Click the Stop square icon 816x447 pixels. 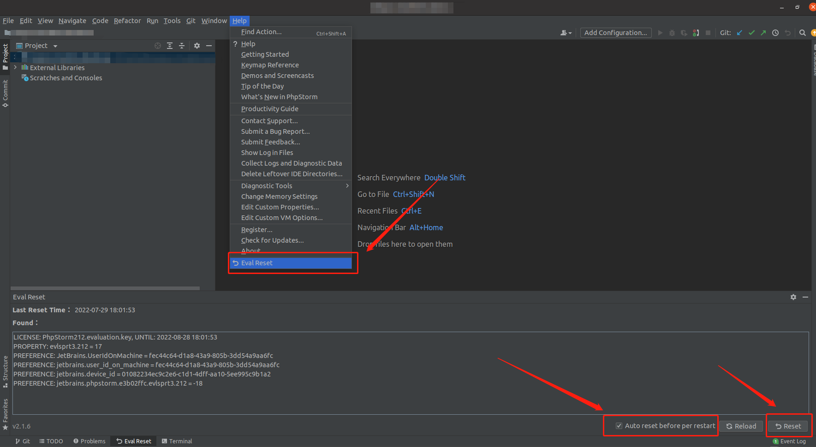click(x=708, y=33)
